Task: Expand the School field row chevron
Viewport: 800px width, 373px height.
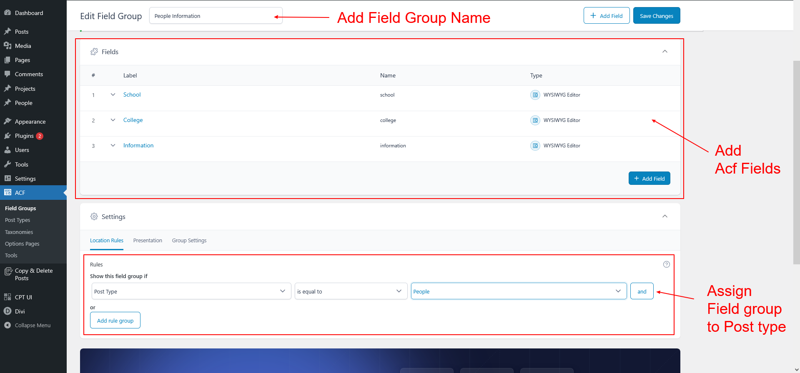Action: [x=113, y=94]
